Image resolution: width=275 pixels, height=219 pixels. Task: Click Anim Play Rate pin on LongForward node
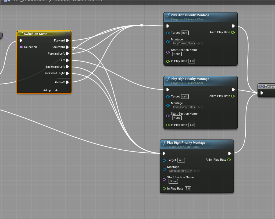233,32
